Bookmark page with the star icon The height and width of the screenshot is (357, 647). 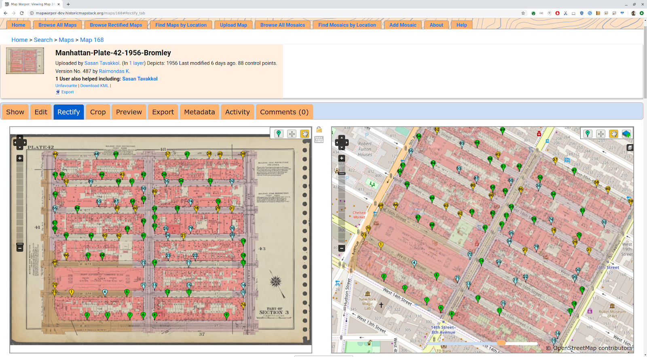click(523, 13)
